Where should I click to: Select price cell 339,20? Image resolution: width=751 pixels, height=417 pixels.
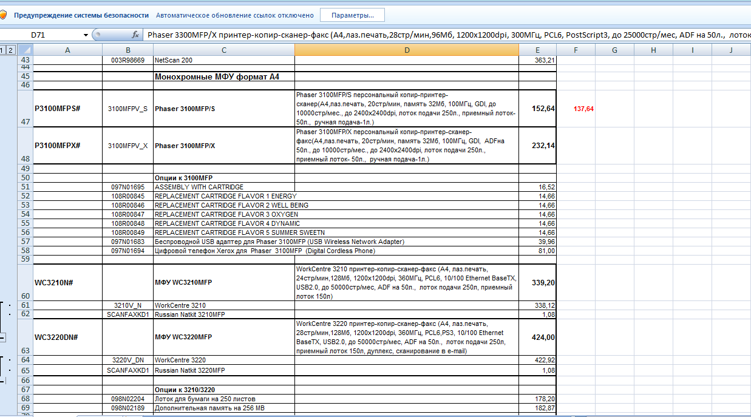click(537, 282)
